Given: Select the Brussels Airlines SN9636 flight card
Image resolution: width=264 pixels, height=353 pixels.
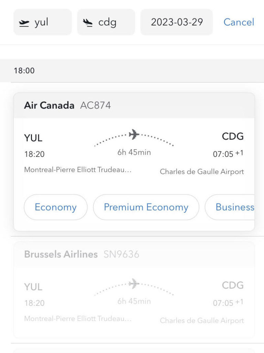Looking at the screenshot, I should [x=134, y=290].
